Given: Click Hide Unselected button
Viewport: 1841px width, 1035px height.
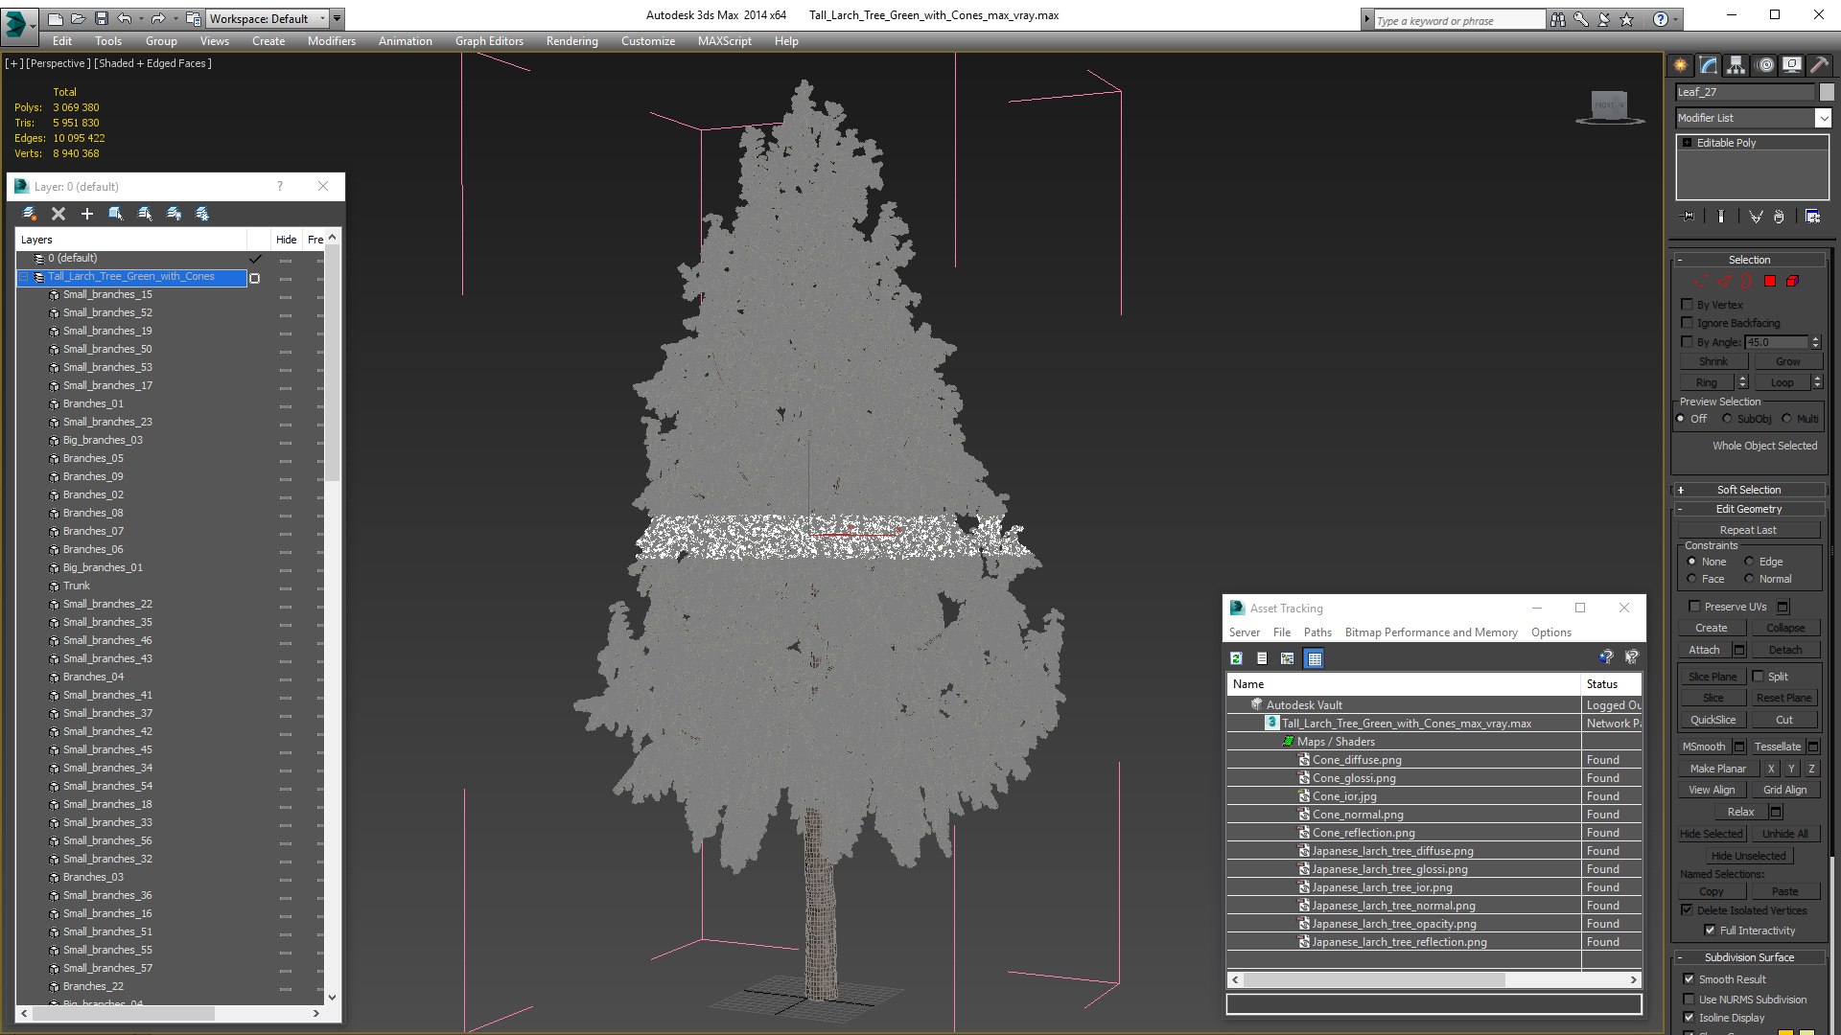Looking at the screenshot, I should click(x=1749, y=856).
